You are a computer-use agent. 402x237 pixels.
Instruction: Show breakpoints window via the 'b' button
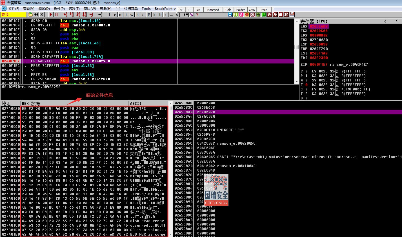pos(160,15)
